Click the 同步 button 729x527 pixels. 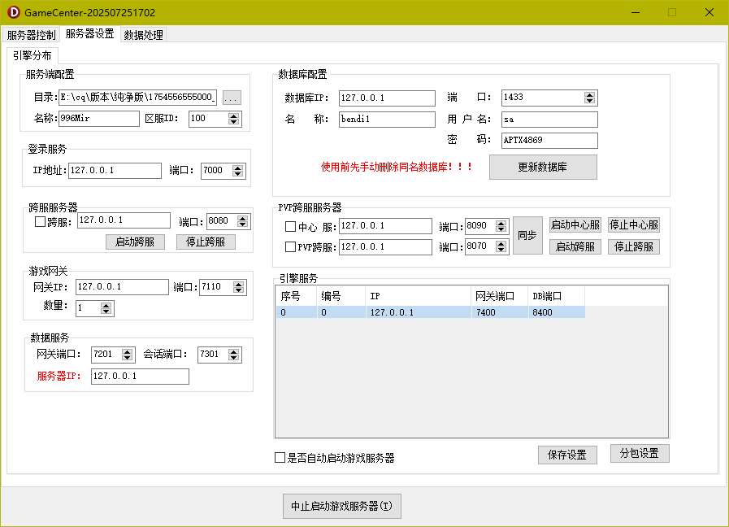(527, 235)
